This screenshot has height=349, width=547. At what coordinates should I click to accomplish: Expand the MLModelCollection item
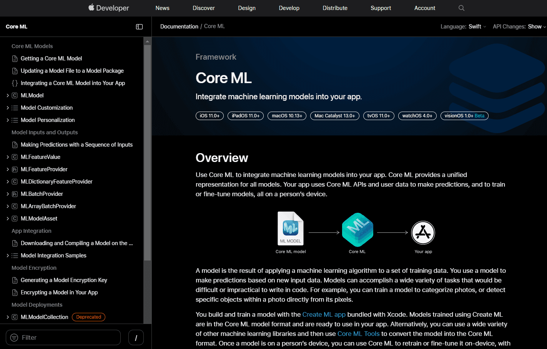click(x=8, y=317)
